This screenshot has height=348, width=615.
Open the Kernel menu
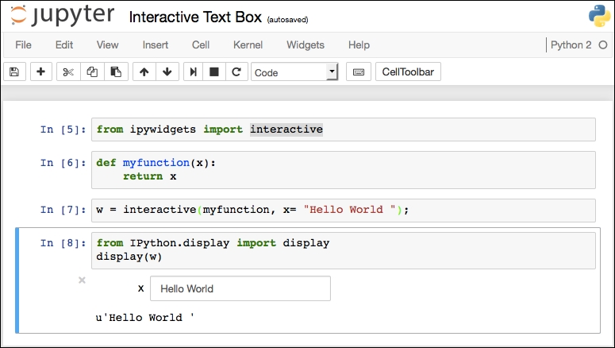(248, 45)
